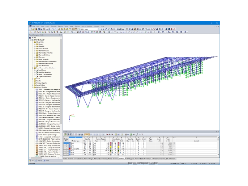Open the Results menu

60,26
